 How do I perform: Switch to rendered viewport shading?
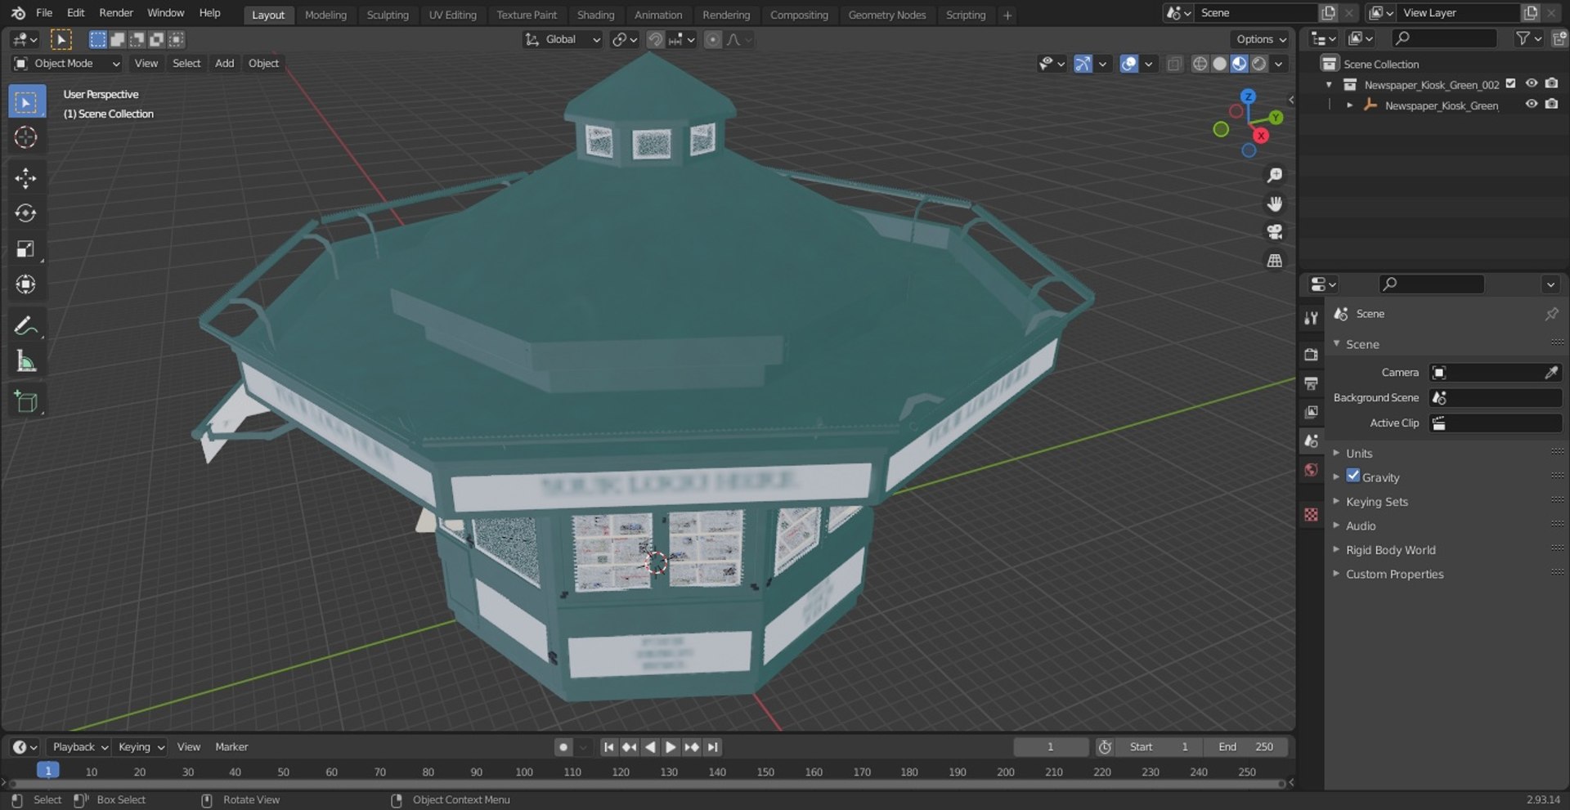click(x=1259, y=64)
